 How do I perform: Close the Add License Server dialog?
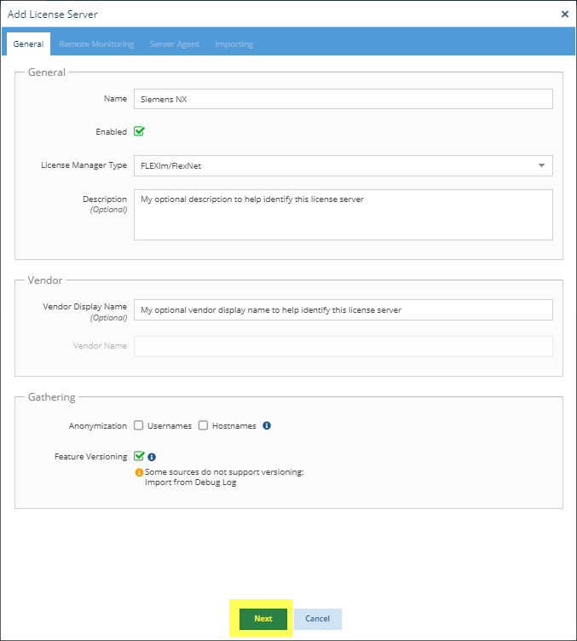[565, 14]
